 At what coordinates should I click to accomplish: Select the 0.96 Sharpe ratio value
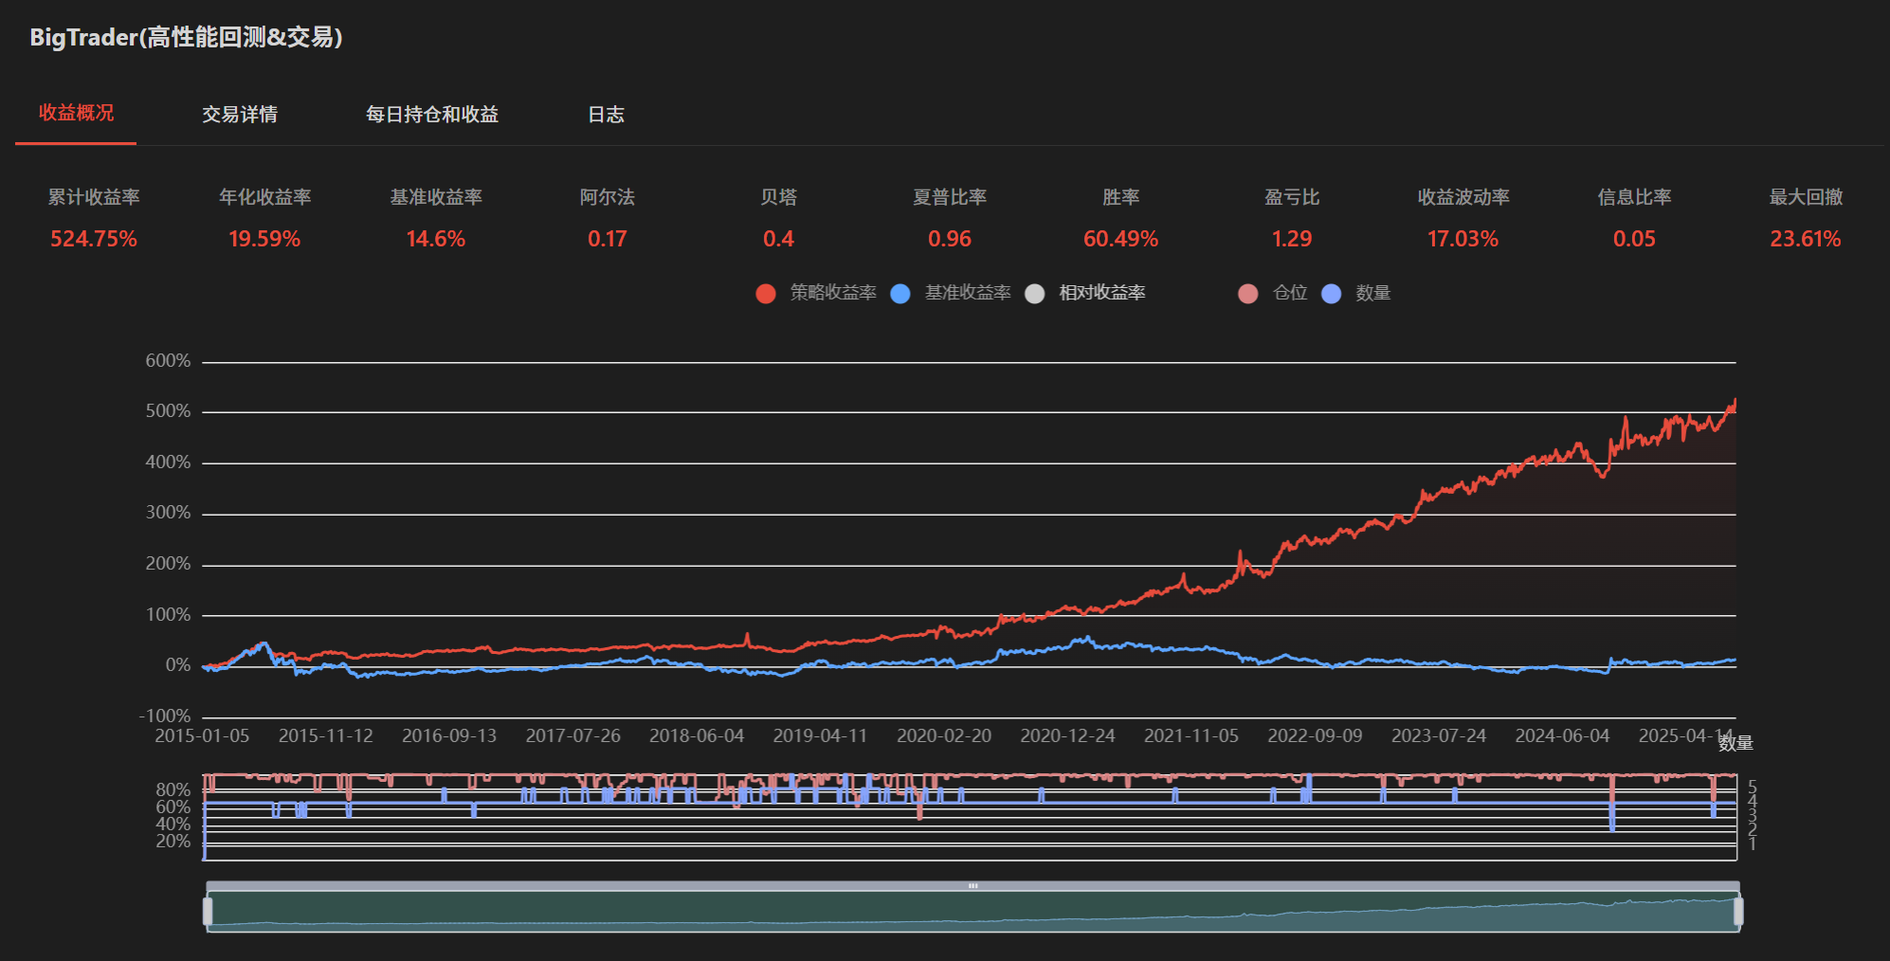point(950,239)
